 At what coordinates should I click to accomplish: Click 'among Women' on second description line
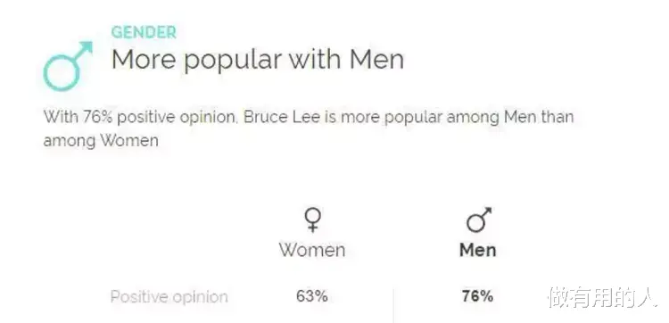click(x=101, y=140)
